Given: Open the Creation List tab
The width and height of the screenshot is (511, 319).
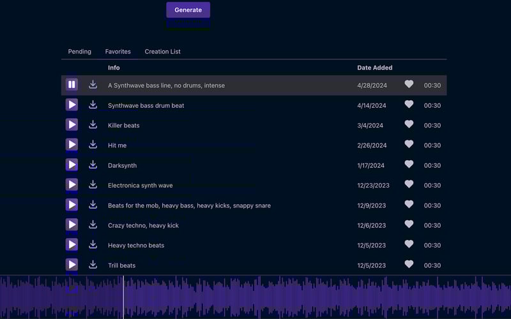Looking at the screenshot, I should tap(163, 52).
